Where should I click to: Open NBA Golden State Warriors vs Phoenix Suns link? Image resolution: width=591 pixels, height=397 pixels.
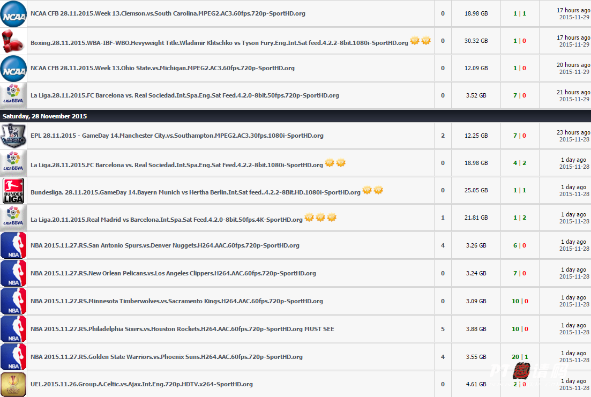(166, 357)
